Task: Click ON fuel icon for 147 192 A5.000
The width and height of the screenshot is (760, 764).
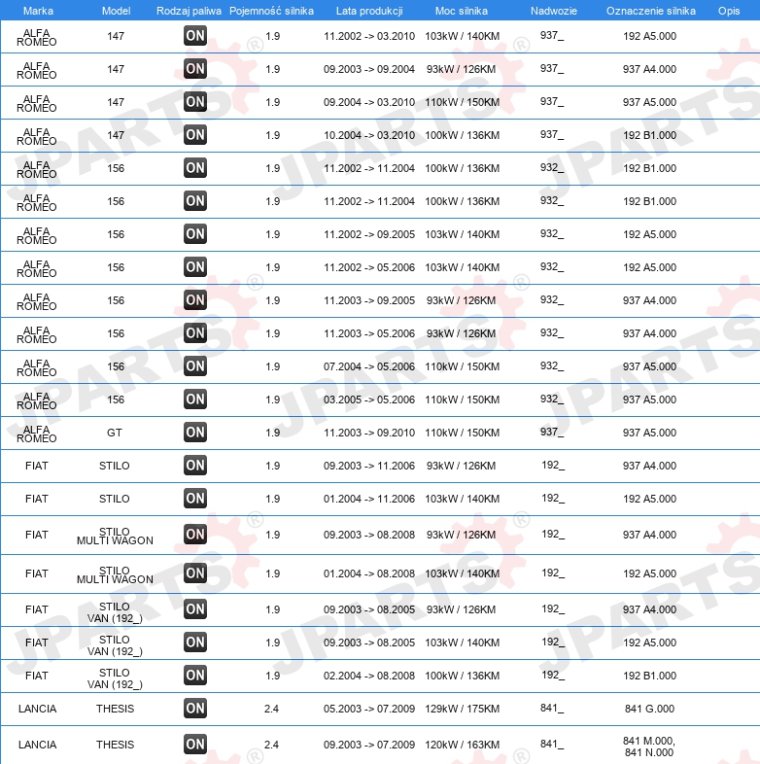Action: click(195, 36)
